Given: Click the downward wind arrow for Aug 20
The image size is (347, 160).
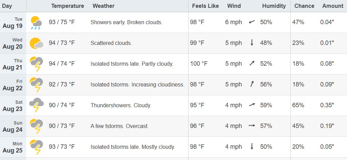Looking at the screenshot, I should (252, 43).
